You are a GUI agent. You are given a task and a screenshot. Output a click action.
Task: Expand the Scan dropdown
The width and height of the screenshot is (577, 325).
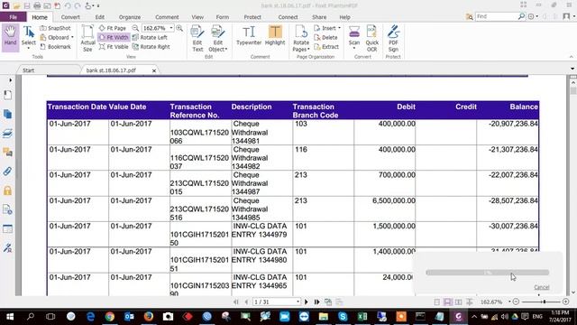(354, 48)
